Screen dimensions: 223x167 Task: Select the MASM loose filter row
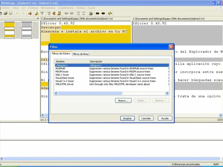click(x=112, y=72)
